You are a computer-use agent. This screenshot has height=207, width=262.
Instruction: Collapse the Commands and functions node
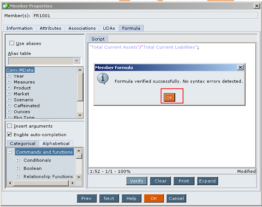[10, 152]
